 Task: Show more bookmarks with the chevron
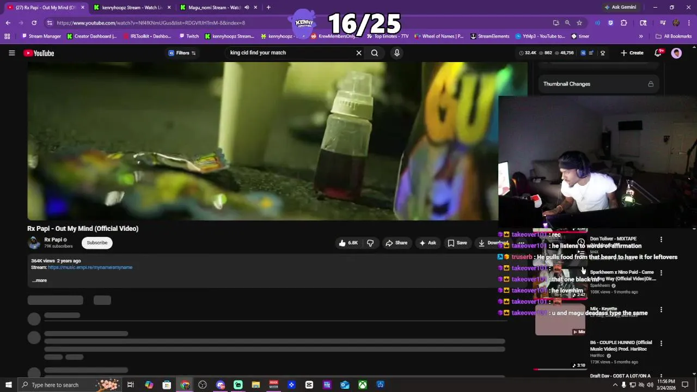click(640, 36)
